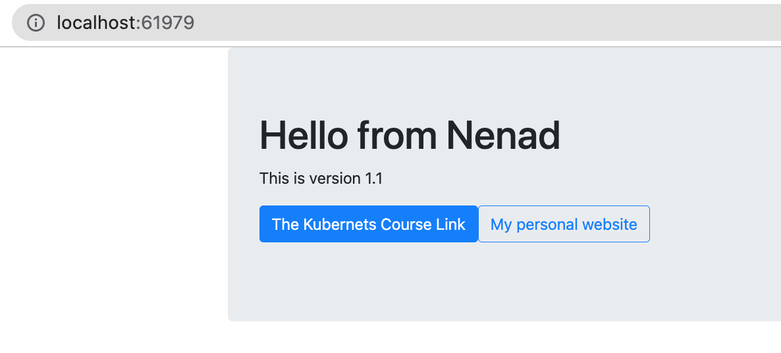Click the localhost text in the URL
The height and width of the screenshot is (353, 781).
[x=96, y=22]
